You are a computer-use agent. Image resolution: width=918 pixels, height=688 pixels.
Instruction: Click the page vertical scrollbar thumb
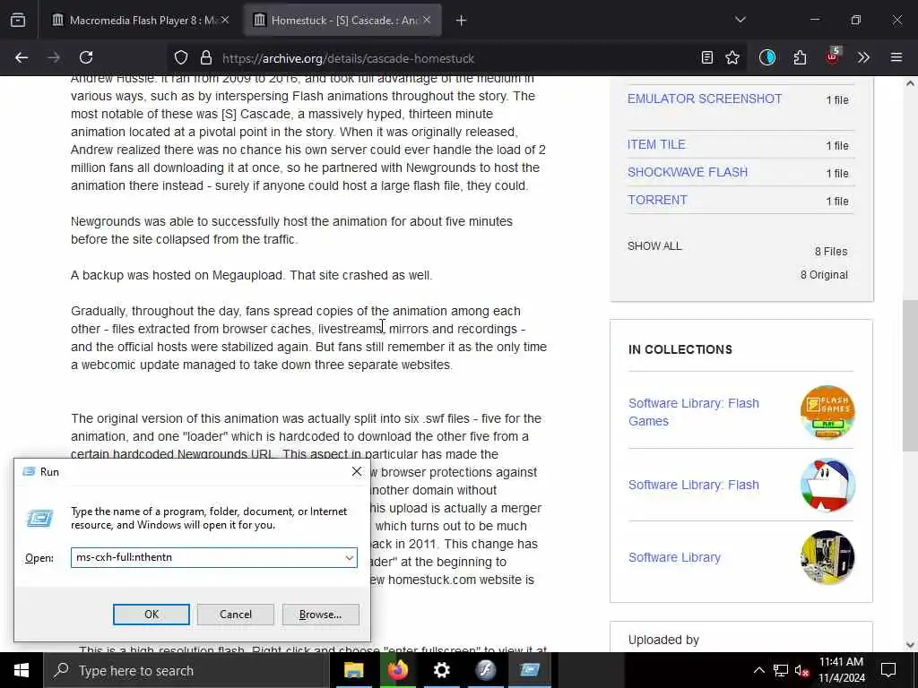pos(910,375)
